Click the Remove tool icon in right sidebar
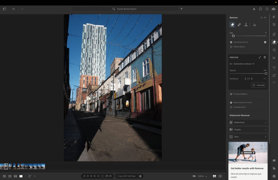 pyautogui.click(x=274, y=42)
